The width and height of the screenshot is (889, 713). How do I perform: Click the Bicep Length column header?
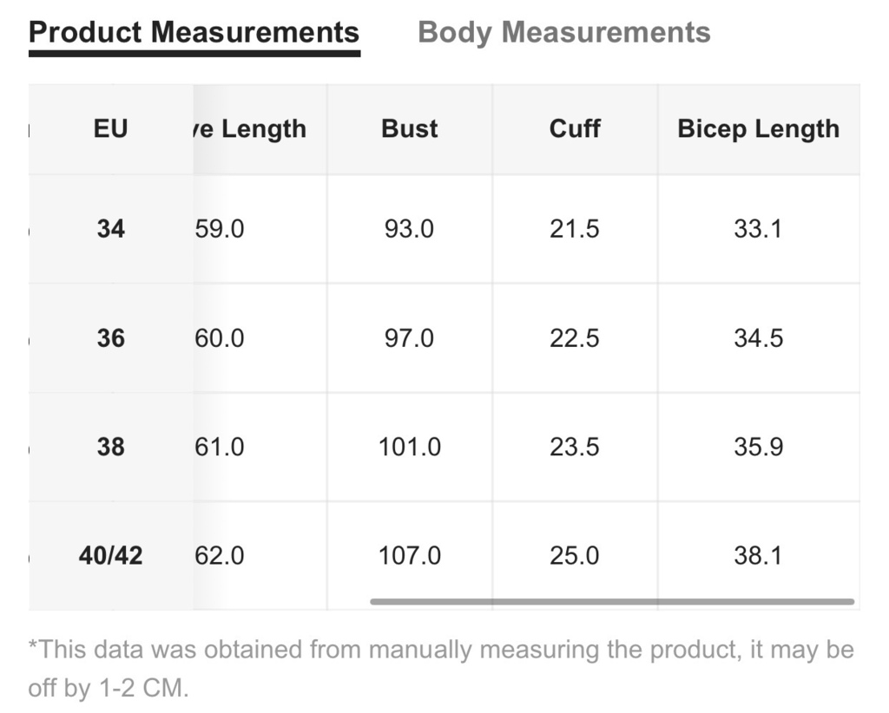click(758, 130)
